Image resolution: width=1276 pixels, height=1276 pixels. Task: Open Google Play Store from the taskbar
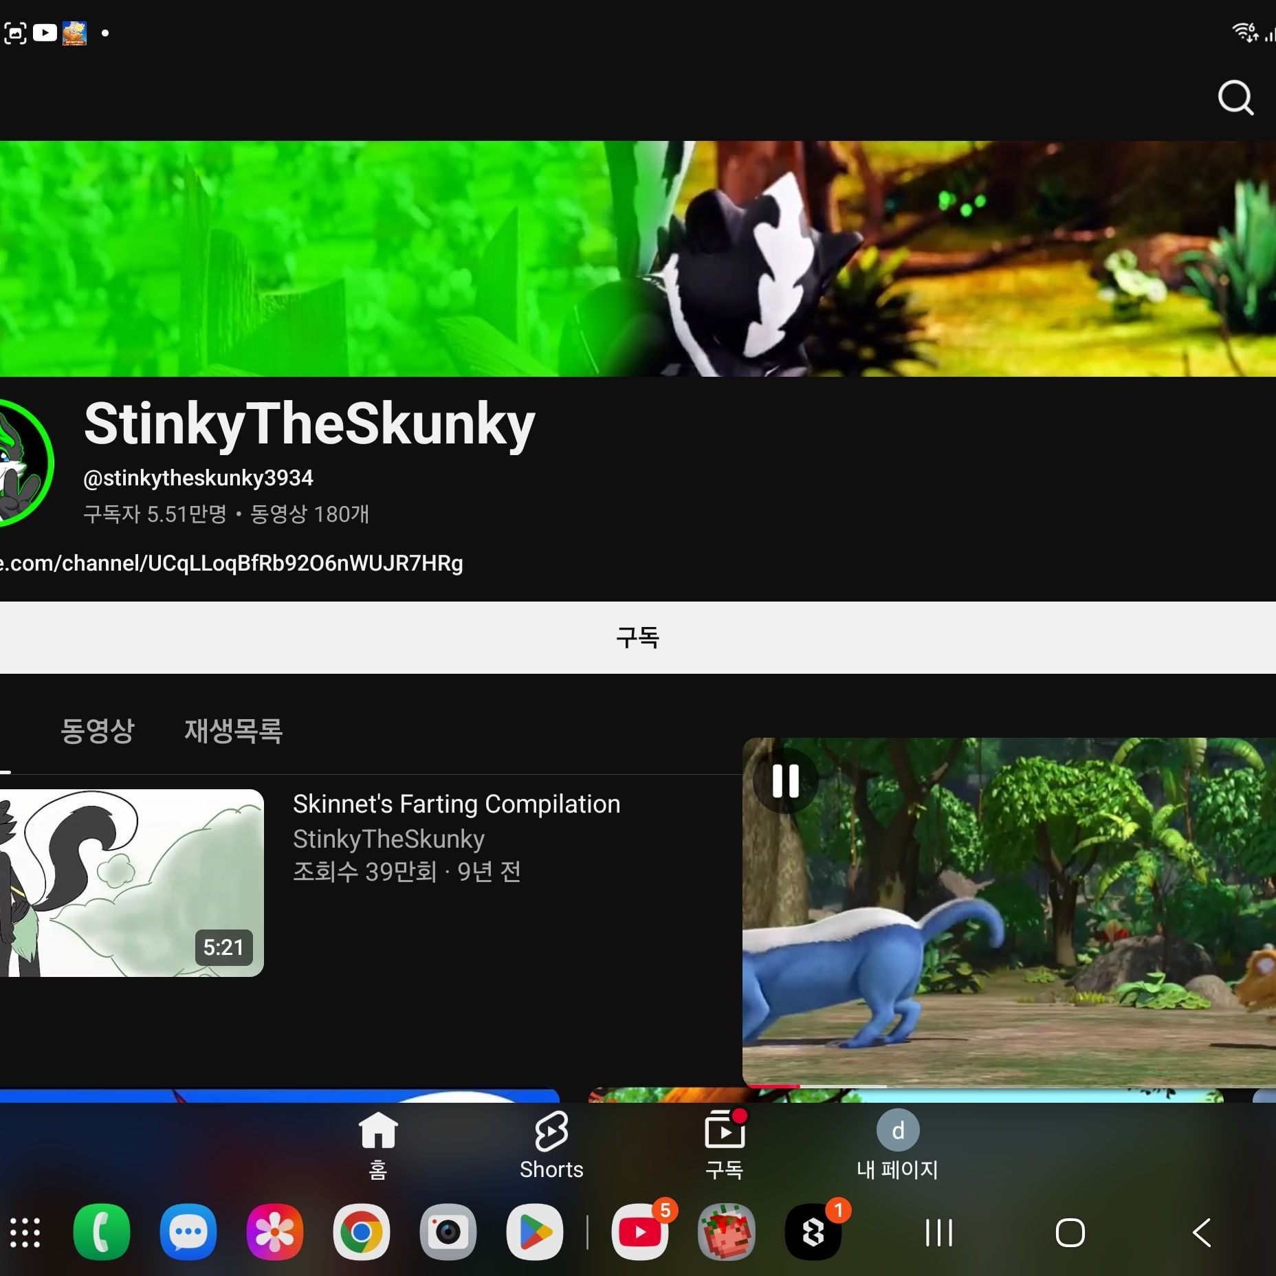tap(535, 1232)
